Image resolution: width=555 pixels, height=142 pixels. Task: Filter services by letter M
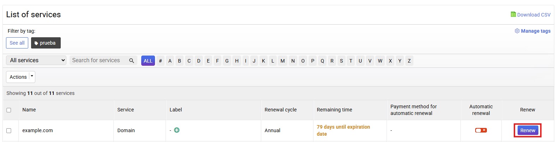click(282, 61)
